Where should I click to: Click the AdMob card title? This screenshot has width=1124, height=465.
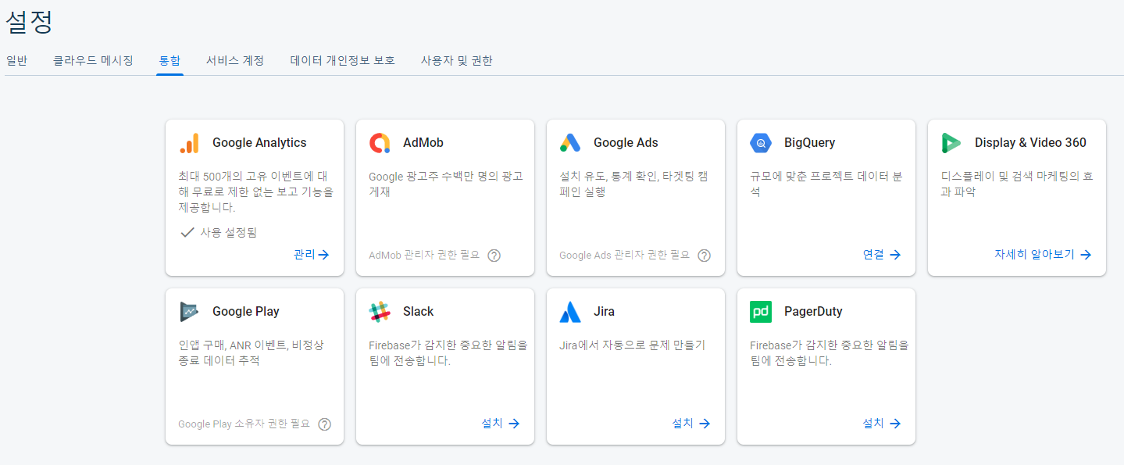[x=423, y=143]
